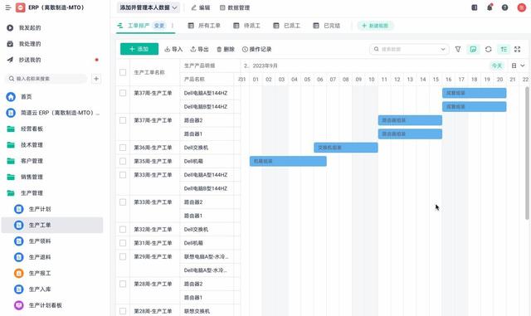Click the filter funnel icon

tap(458, 49)
